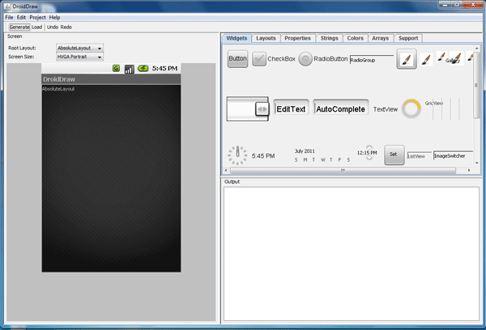Screen dimensions: 486x330
Task: Click the battery charging icon in preview
Action: coord(143,68)
